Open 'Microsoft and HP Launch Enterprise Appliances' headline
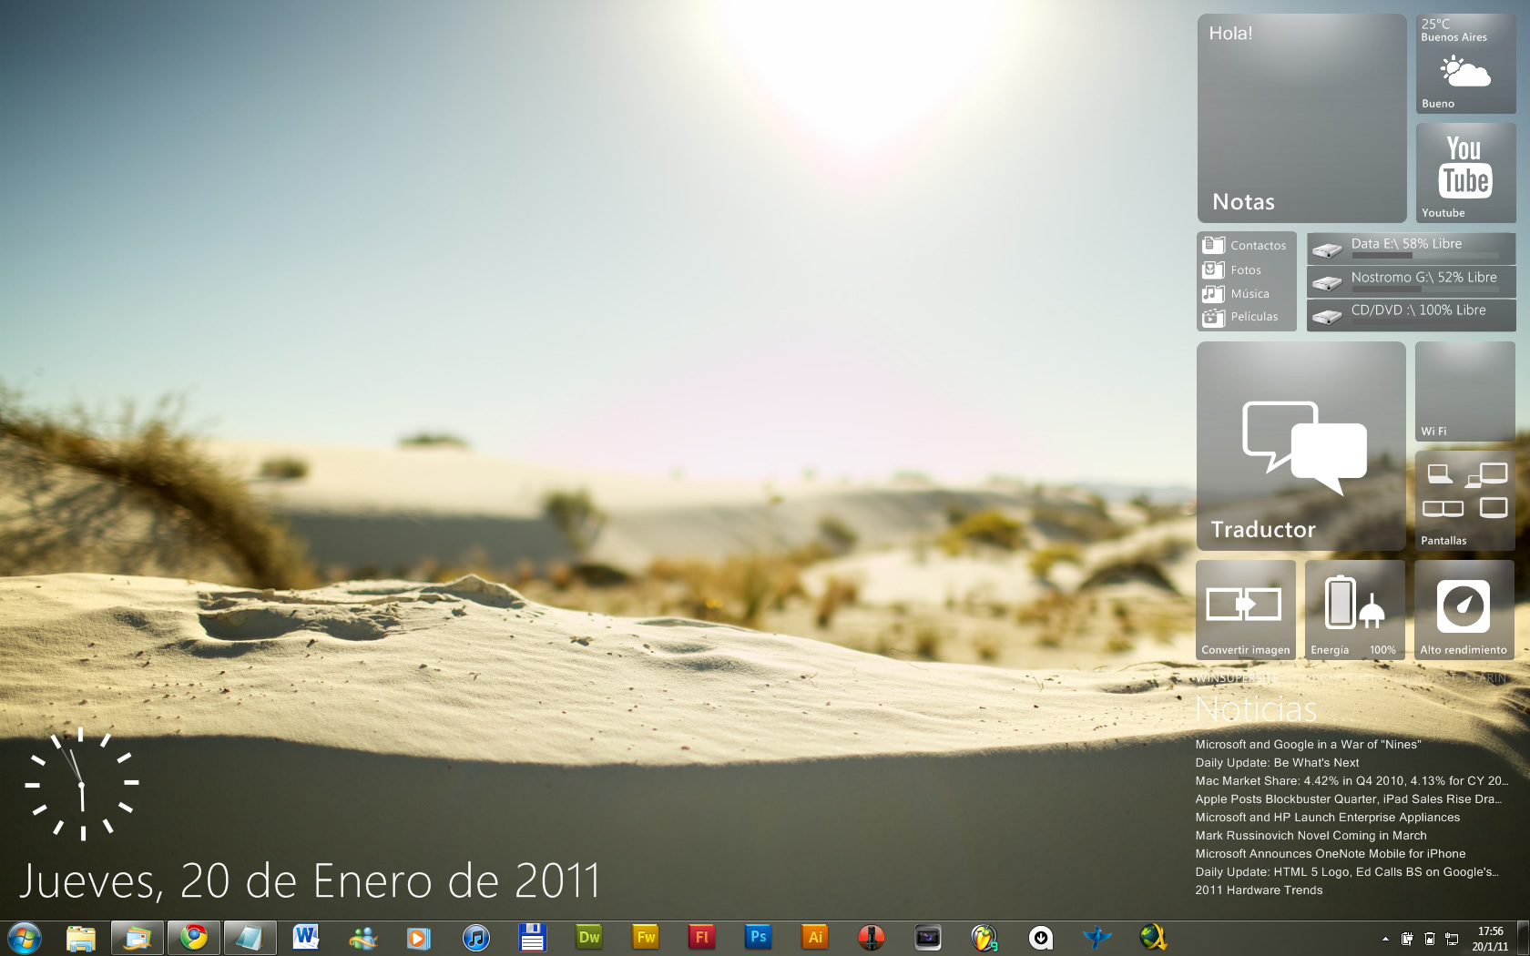The image size is (1530, 956). pyautogui.click(x=1328, y=817)
